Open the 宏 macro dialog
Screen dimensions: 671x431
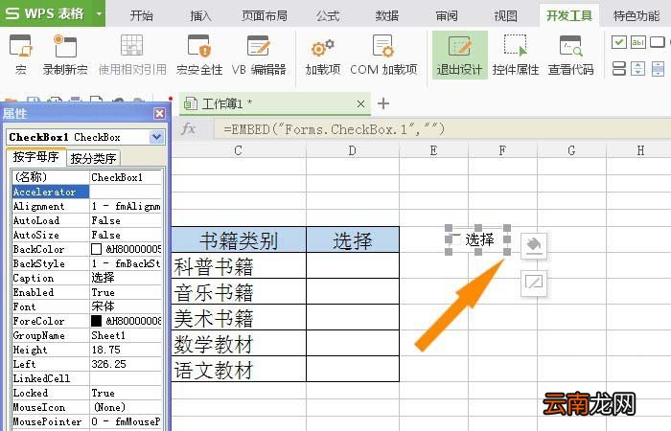20,56
